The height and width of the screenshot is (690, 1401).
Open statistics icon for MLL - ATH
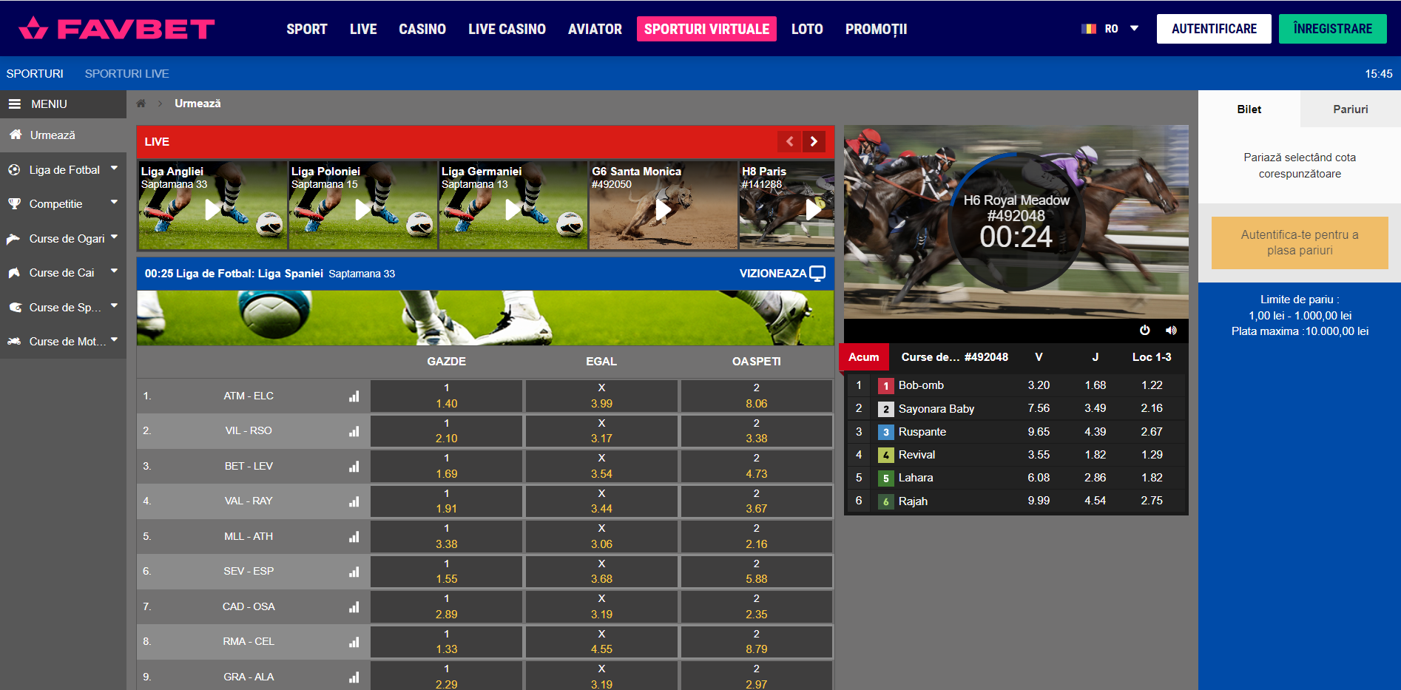(354, 537)
